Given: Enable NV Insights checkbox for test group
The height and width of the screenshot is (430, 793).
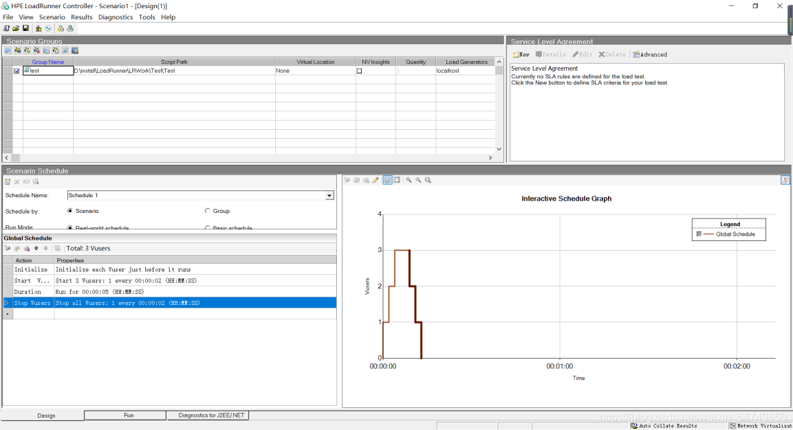Looking at the screenshot, I should pyautogui.click(x=359, y=71).
